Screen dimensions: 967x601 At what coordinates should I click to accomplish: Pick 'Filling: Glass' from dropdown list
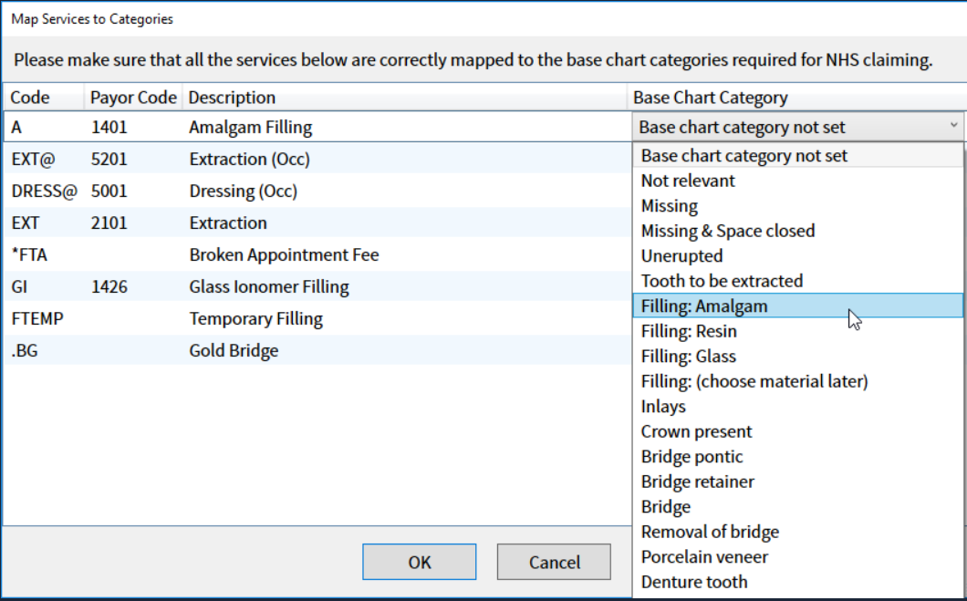click(x=688, y=357)
